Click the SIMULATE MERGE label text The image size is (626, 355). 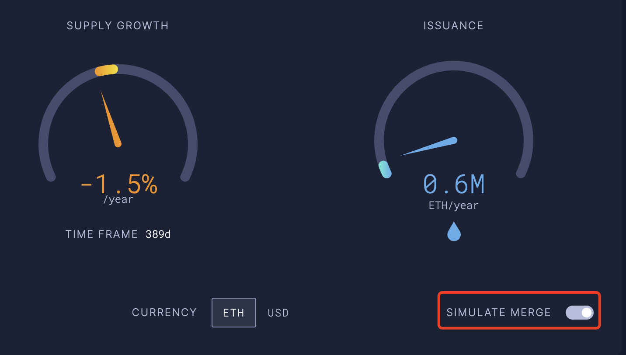click(x=499, y=313)
